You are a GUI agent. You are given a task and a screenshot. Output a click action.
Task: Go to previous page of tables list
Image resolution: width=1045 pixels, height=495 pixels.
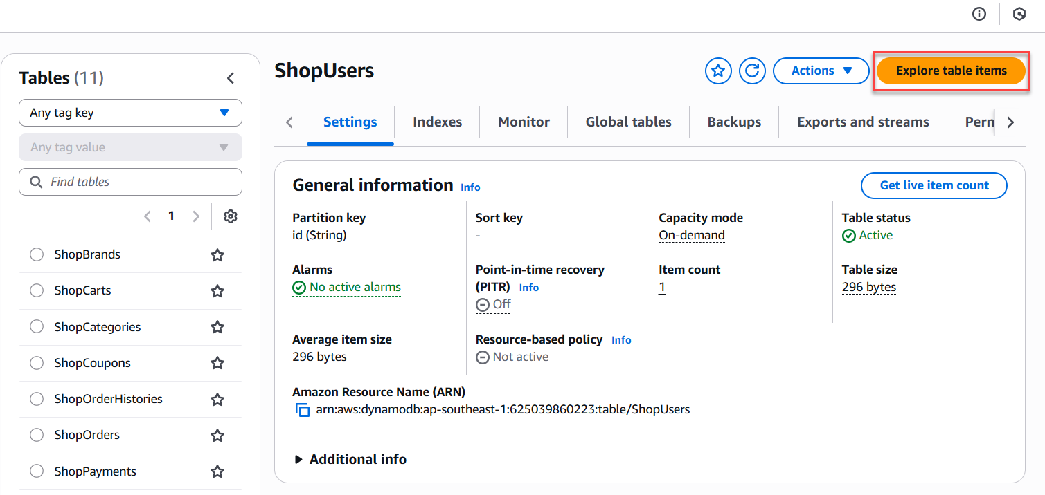coord(147,216)
